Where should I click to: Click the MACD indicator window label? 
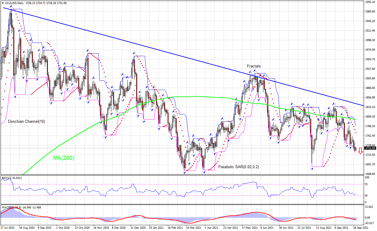click(x=6, y=207)
